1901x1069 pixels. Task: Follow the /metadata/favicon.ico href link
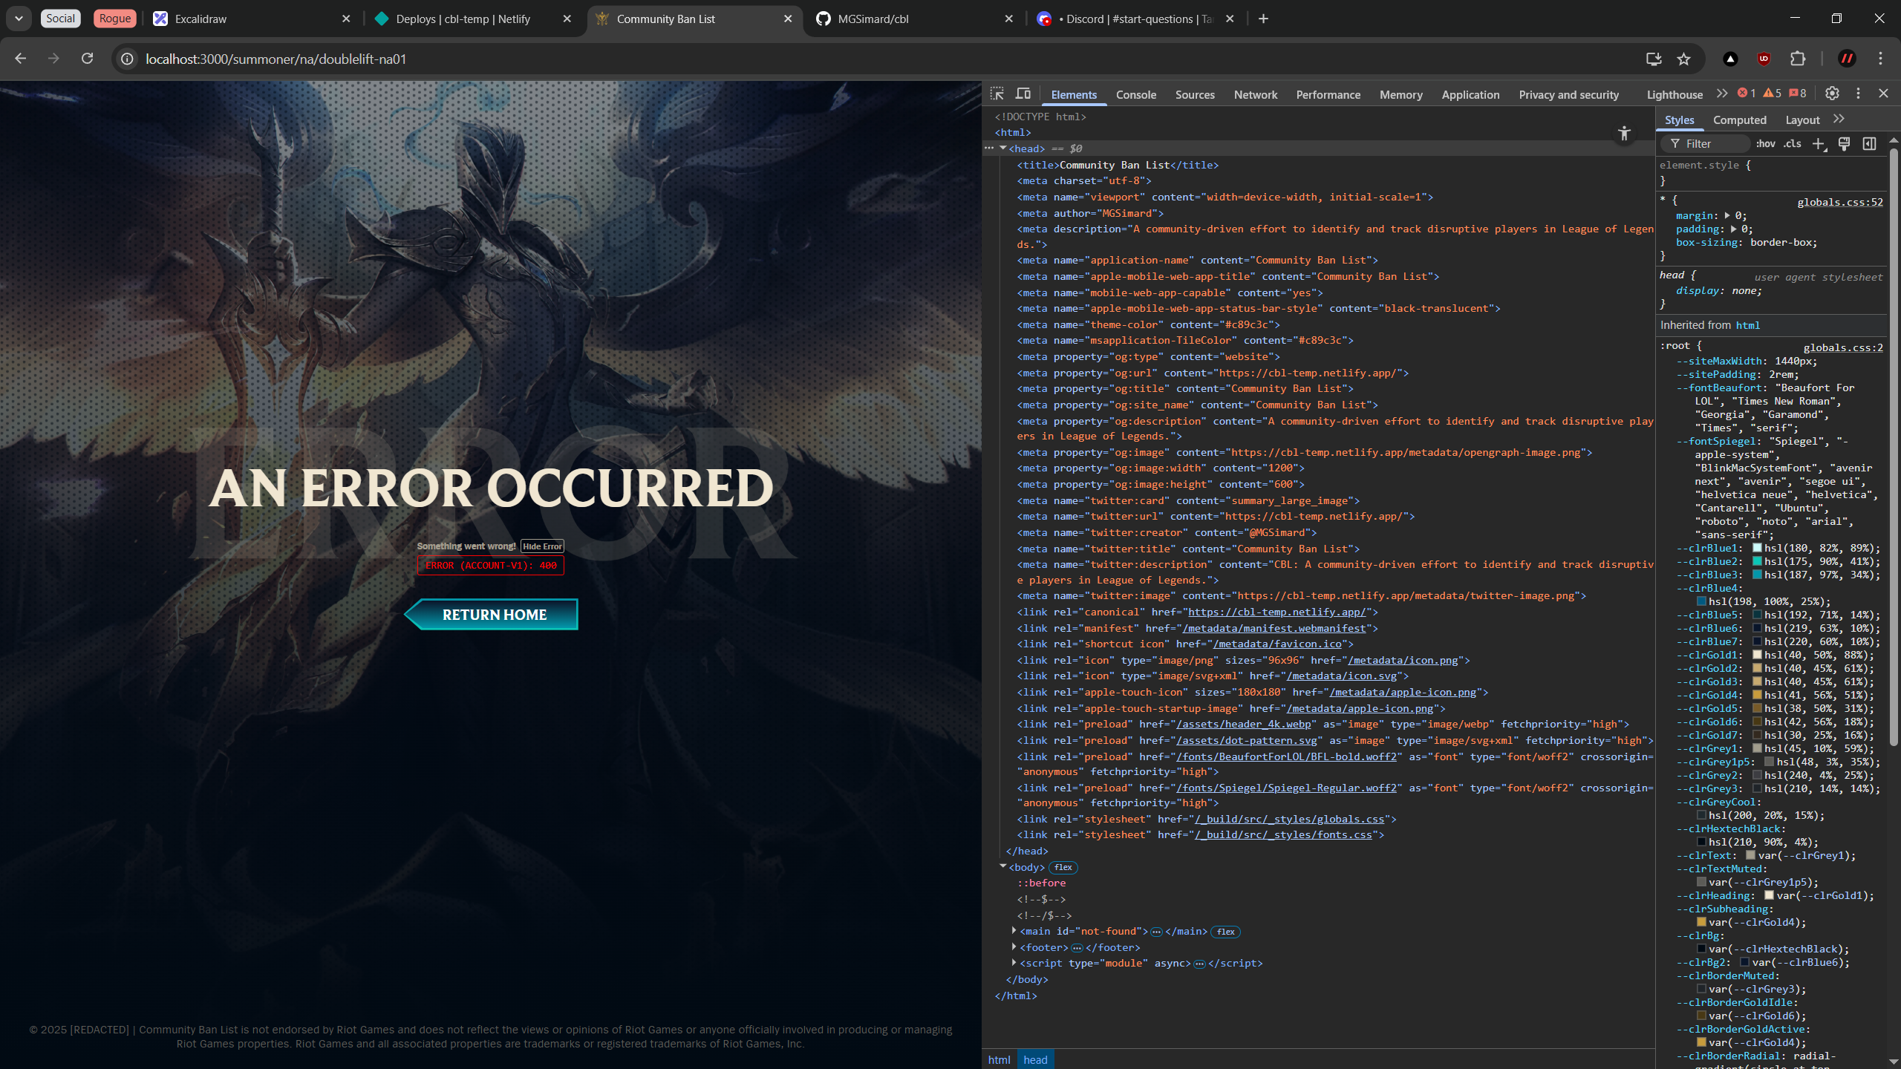tap(1277, 644)
